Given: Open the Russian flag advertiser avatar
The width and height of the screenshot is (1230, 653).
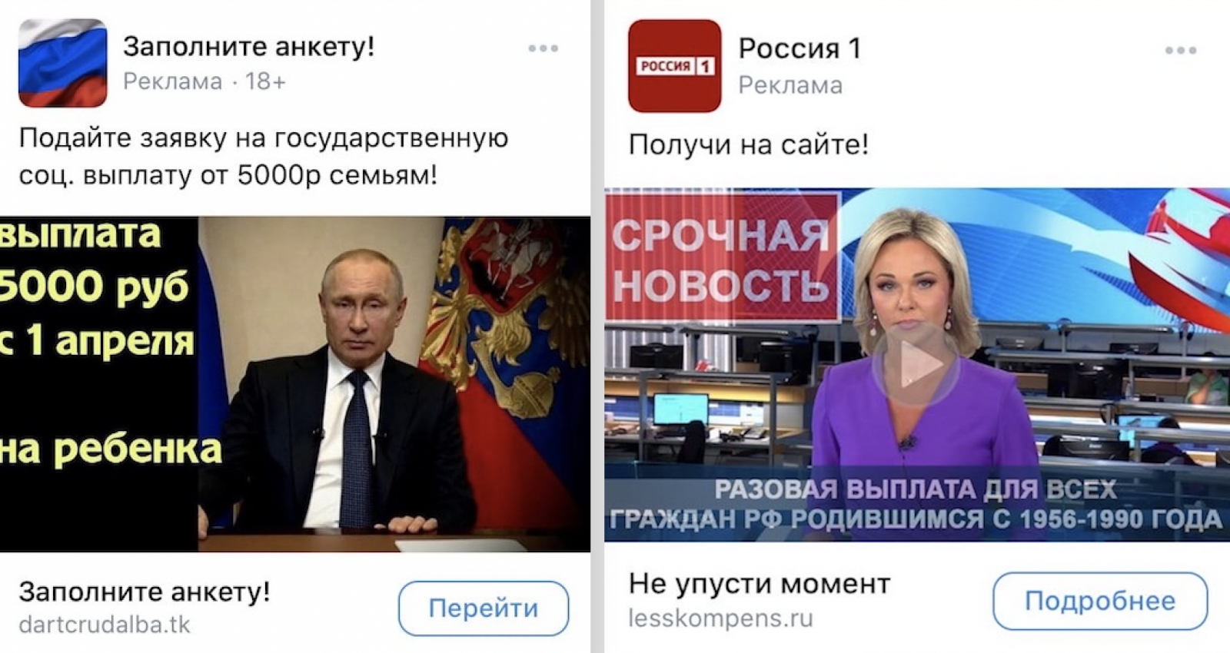Looking at the screenshot, I should pyautogui.click(x=62, y=63).
